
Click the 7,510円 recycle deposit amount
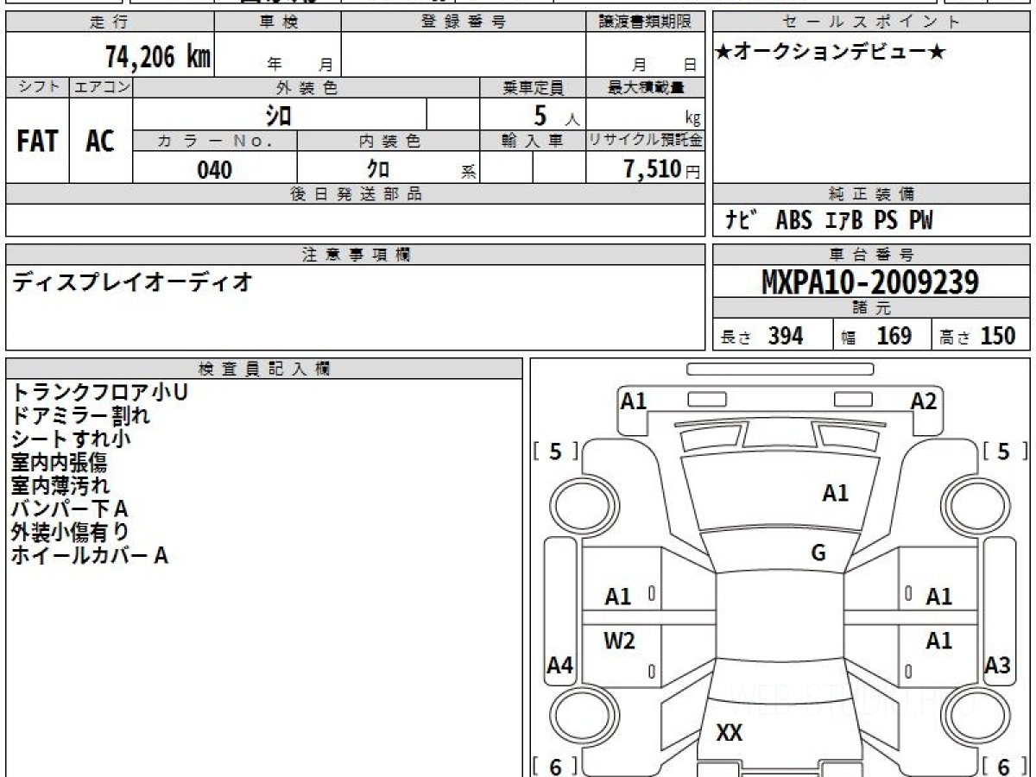(662, 169)
